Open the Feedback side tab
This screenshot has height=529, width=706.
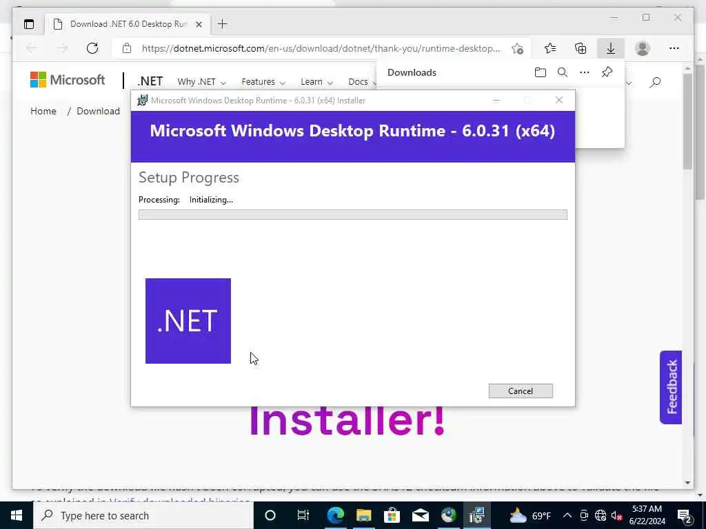(x=671, y=387)
